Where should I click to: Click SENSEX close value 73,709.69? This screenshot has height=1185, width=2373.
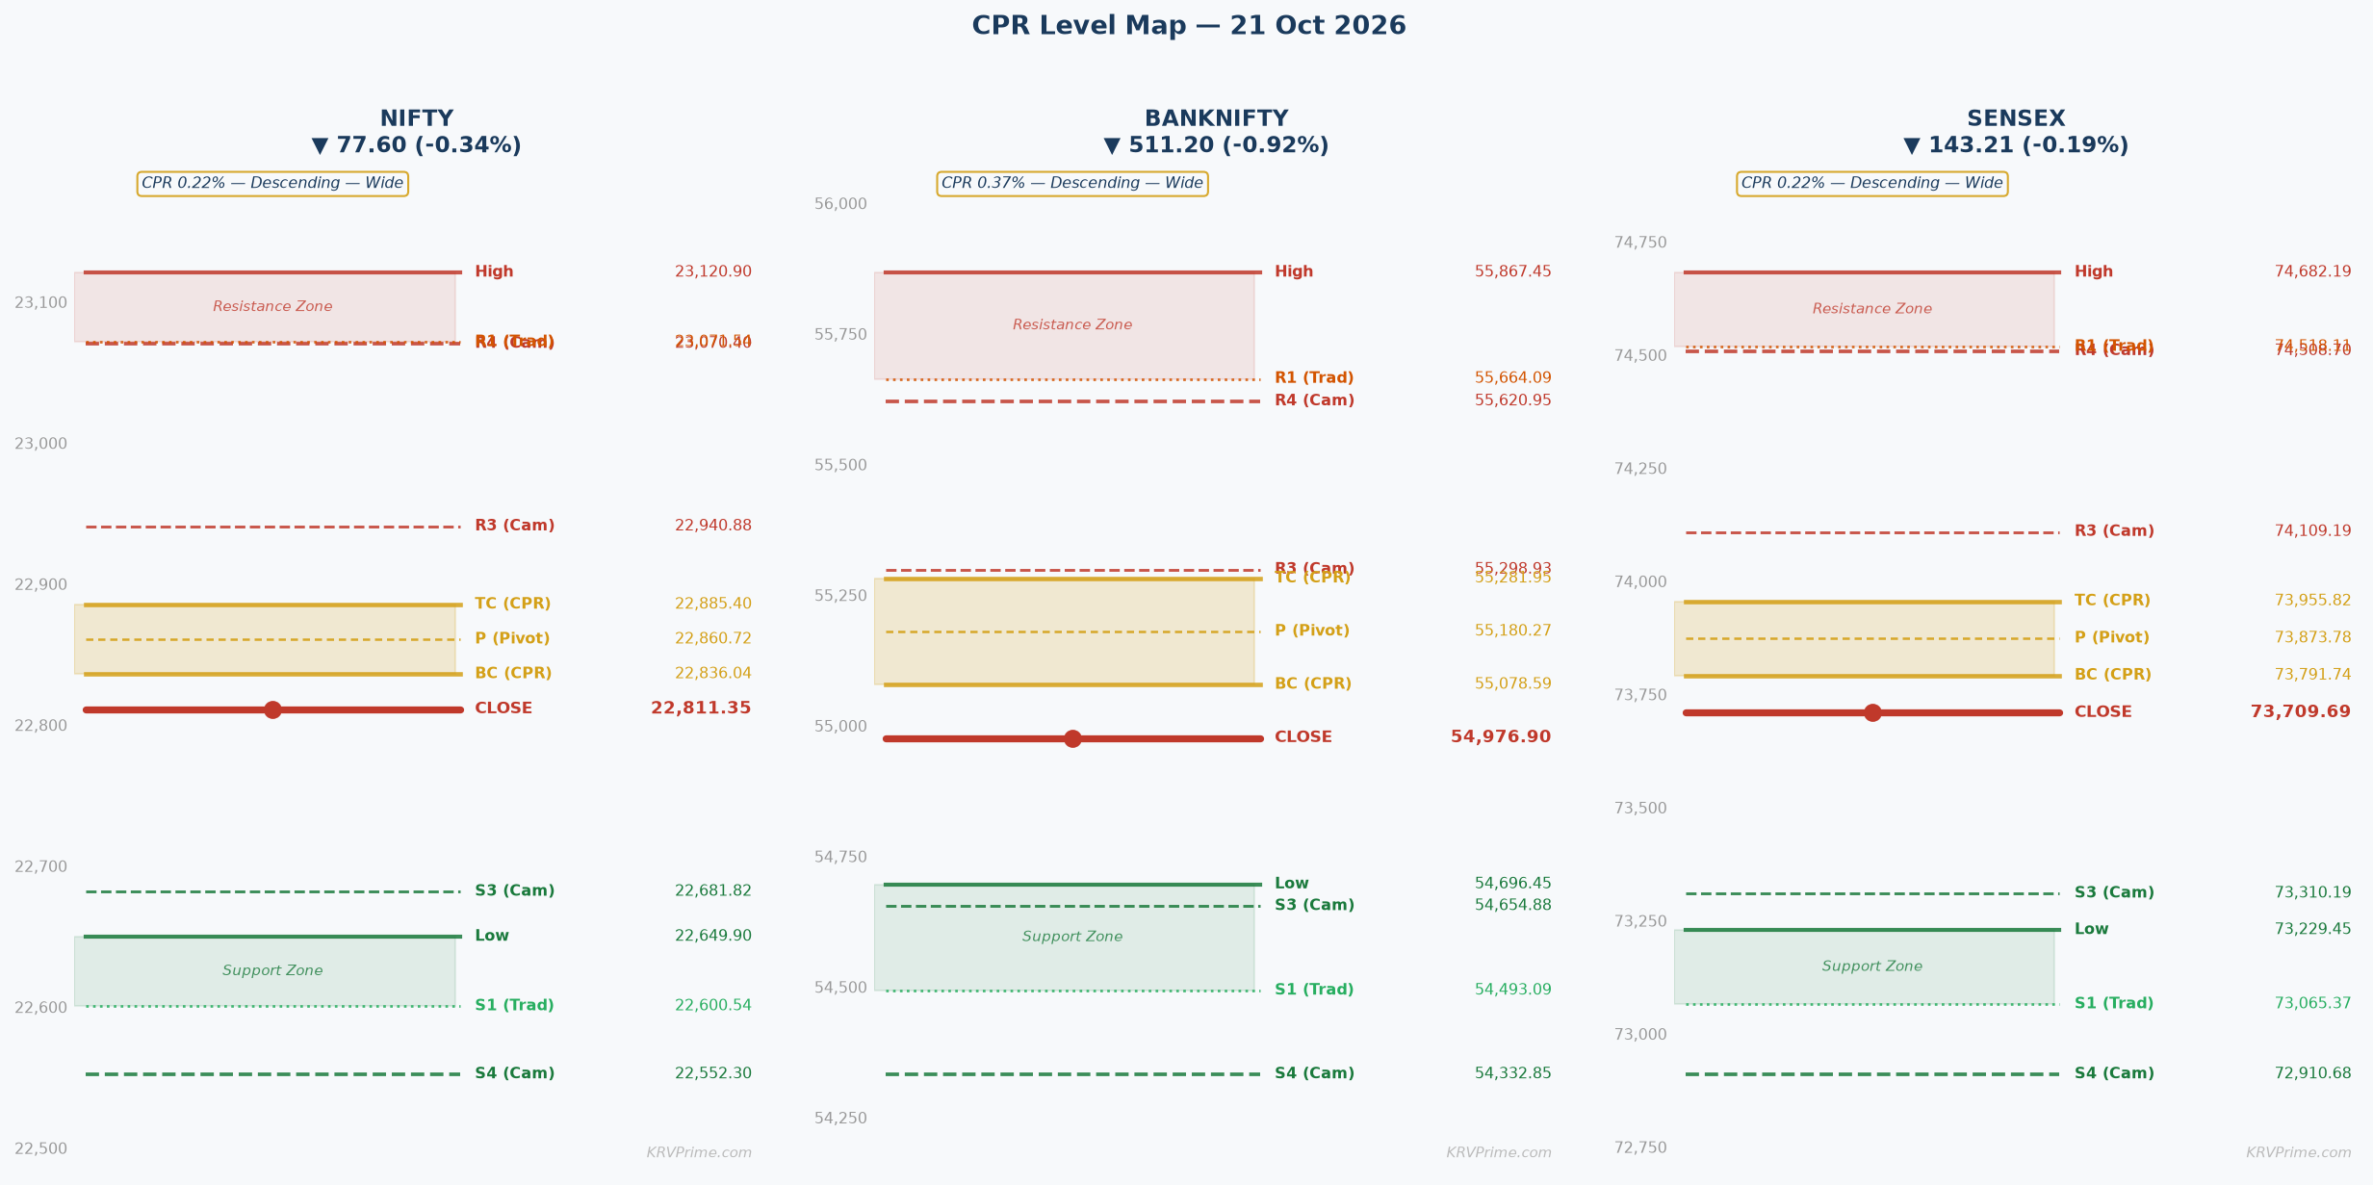coord(2301,712)
